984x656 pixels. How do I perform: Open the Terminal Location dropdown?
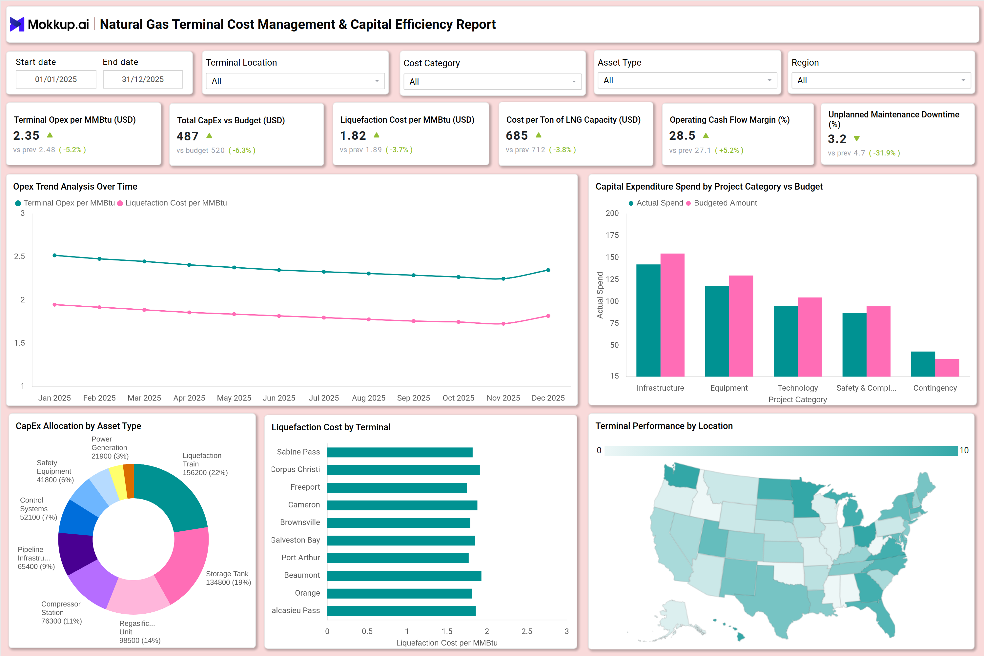pyautogui.click(x=295, y=81)
